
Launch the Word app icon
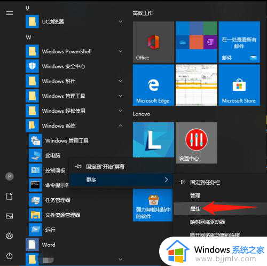point(32,245)
